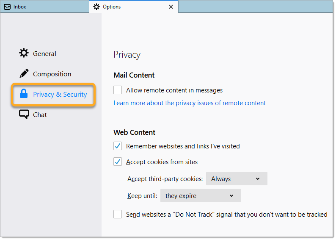Click the Chat speech bubble icon
Viewport: 336px width, 240px height.
pyautogui.click(x=24, y=114)
